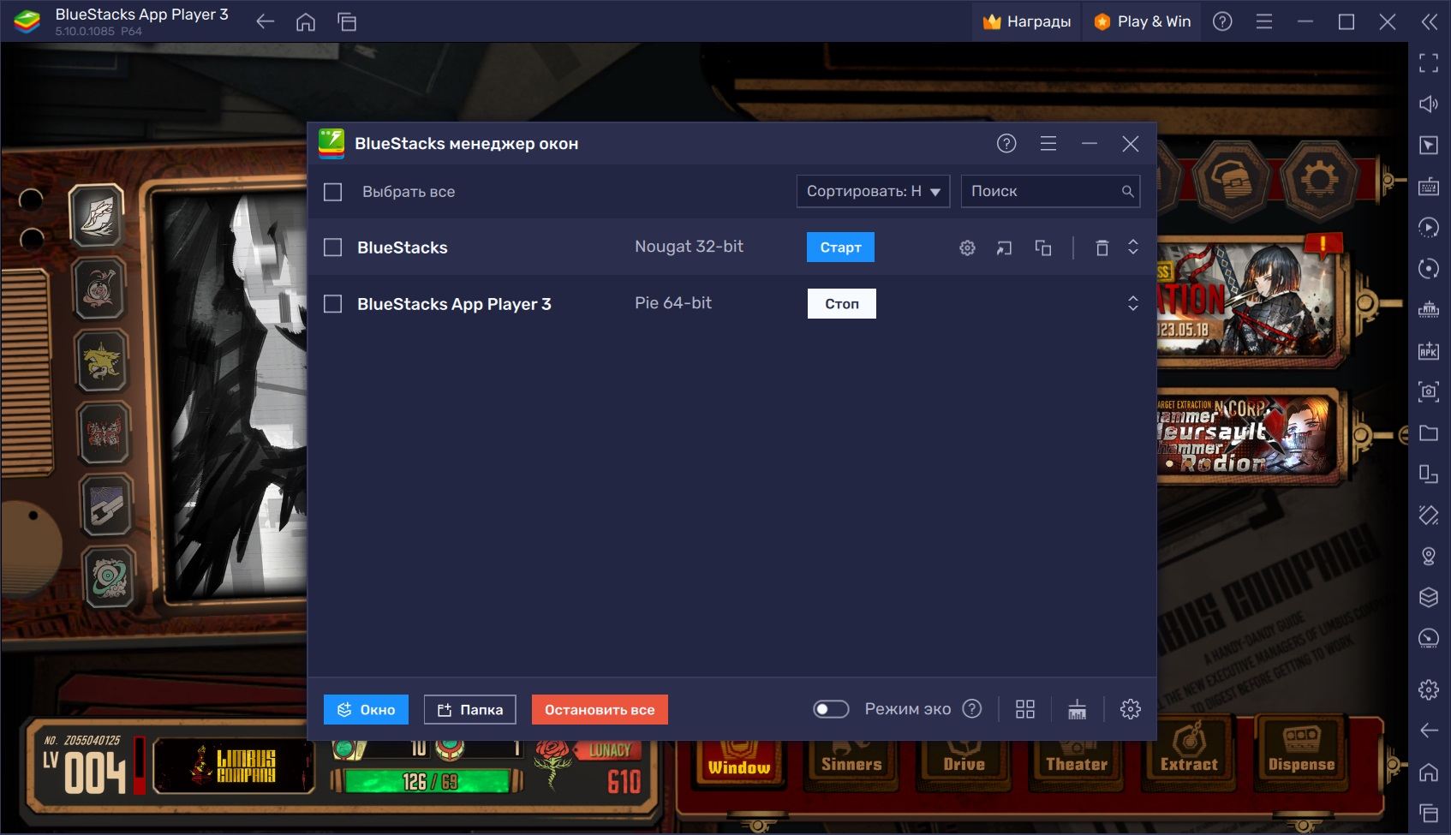Click the Остановить все button
The image size is (1451, 835).
(x=600, y=710)
